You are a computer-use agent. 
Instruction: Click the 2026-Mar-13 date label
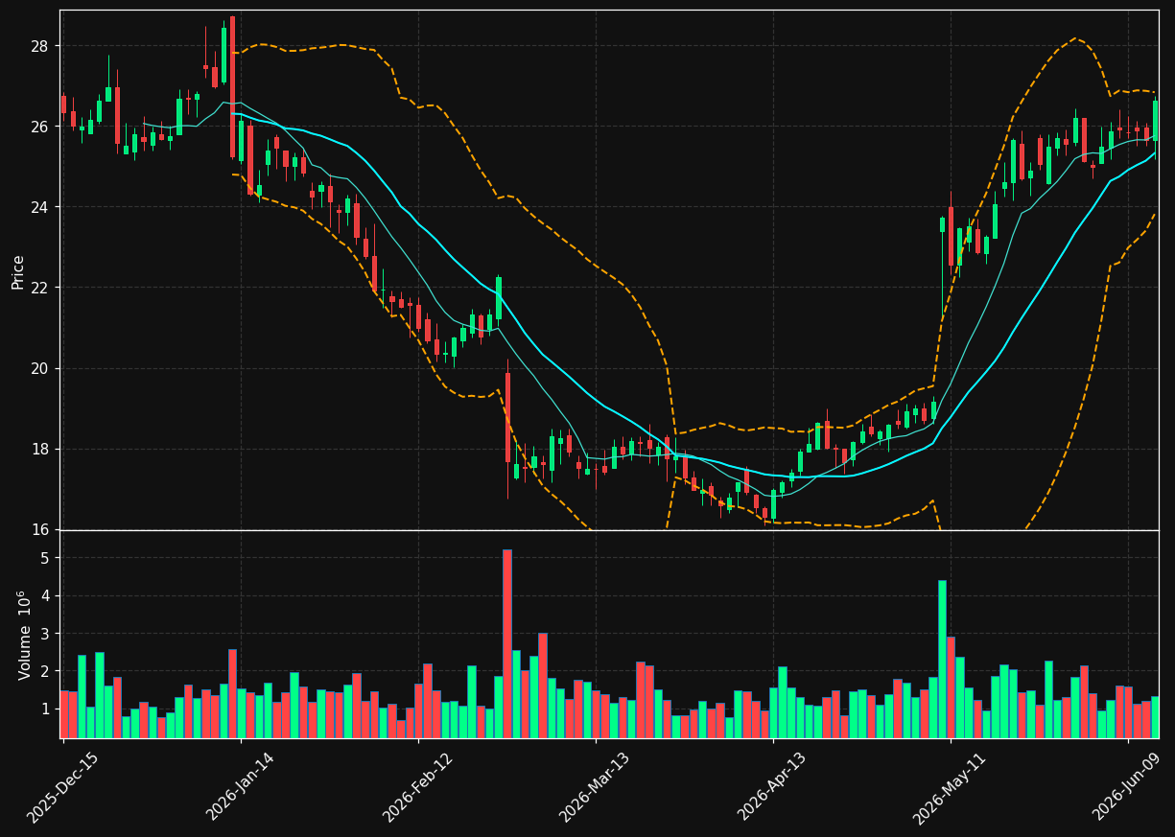(x=596, y=787)
